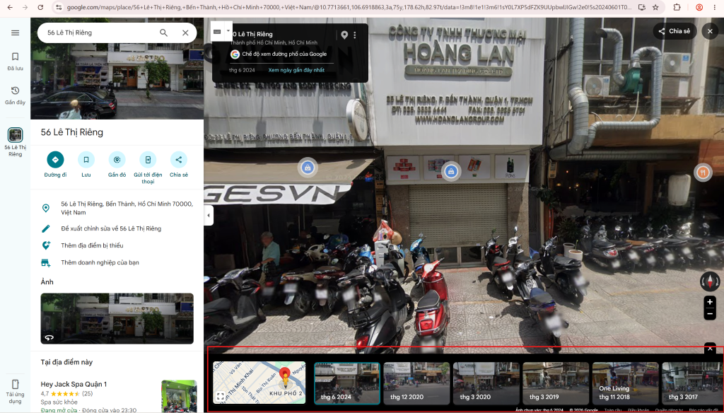The width and height of the screenshot is (724, 413).
Task: Select the thg 3 2019 imagery thumbnail
Action: click(x=556, y=383)
